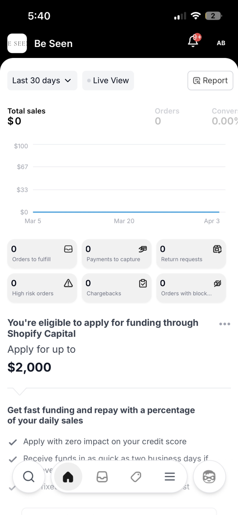Open the hamburger menu icon

169,477
